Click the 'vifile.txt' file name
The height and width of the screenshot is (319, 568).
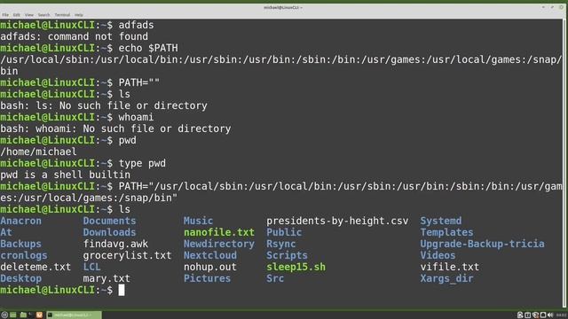click(450, 268)
